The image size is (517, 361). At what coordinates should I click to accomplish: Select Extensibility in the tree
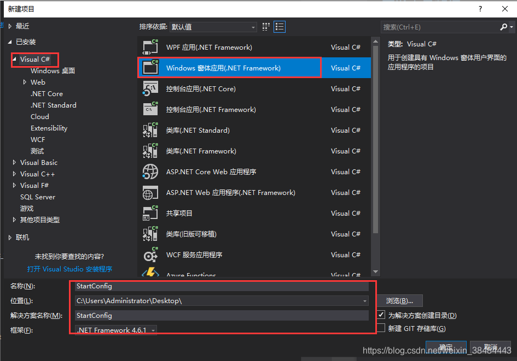(49, 128)
